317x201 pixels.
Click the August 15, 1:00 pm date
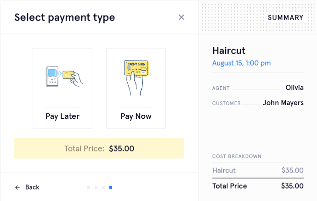241,63
